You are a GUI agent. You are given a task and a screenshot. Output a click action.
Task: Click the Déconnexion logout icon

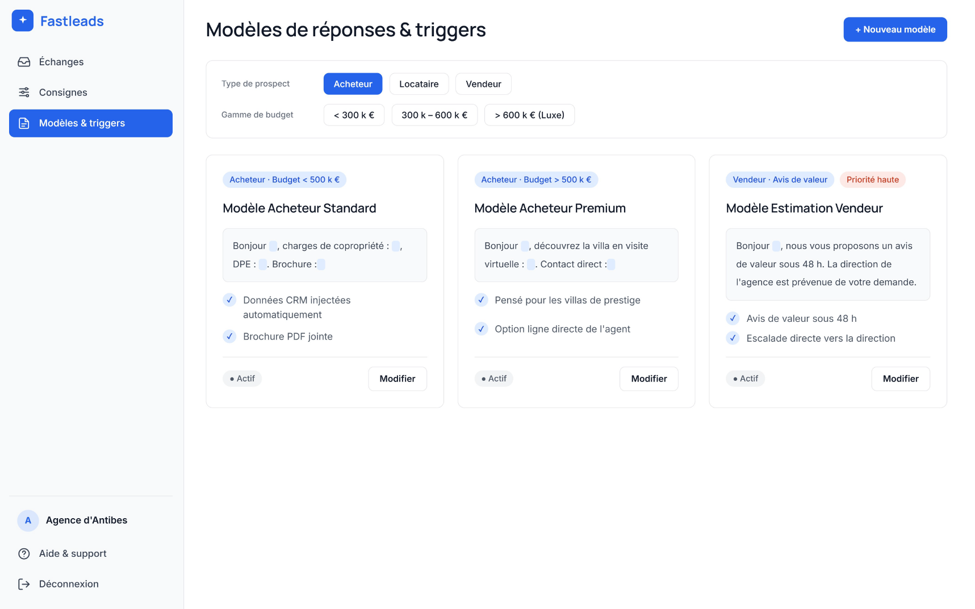coord(24,584)
